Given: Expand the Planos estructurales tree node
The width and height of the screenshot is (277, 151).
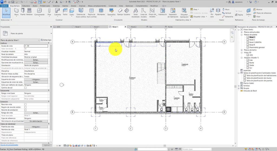Looking at the screenshot, I should click(242, 32).
